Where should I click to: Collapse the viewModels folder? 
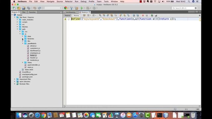[x=23, y=43]
